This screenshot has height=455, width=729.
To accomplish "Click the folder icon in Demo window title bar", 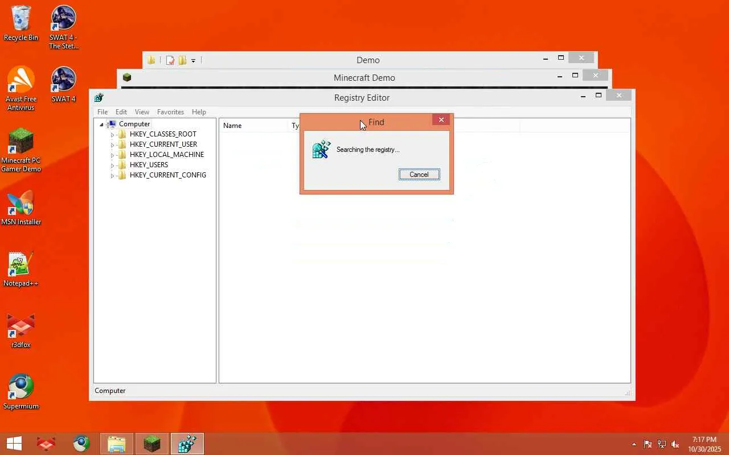I will (x=151, y=60).
